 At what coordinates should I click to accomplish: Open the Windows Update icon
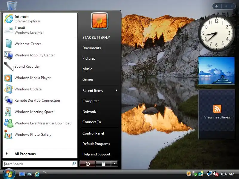point(9,89)
